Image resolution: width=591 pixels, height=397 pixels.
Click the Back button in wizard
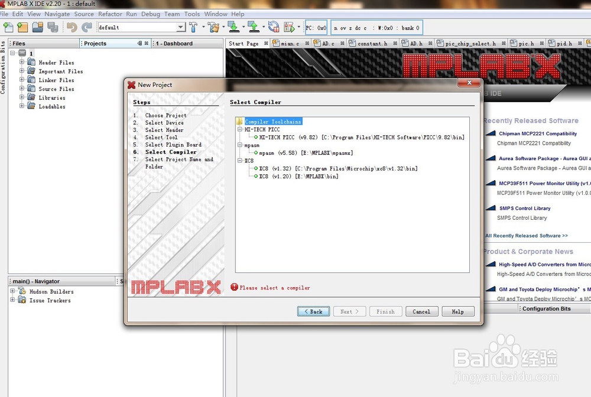point(314,311)
